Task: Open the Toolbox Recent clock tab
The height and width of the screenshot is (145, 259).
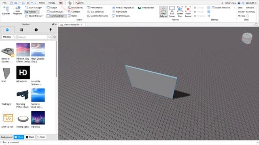Action: [36, 30]
